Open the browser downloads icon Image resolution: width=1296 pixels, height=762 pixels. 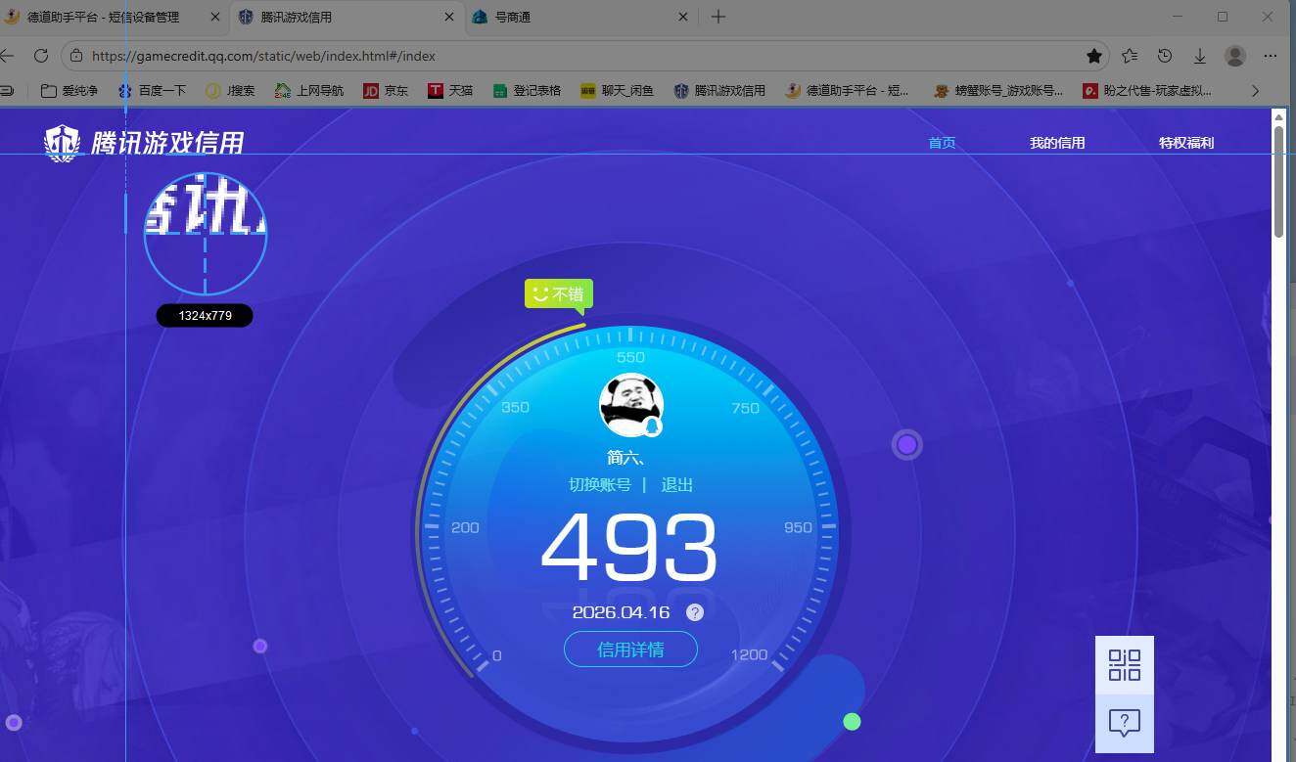tap(1200, 56)
